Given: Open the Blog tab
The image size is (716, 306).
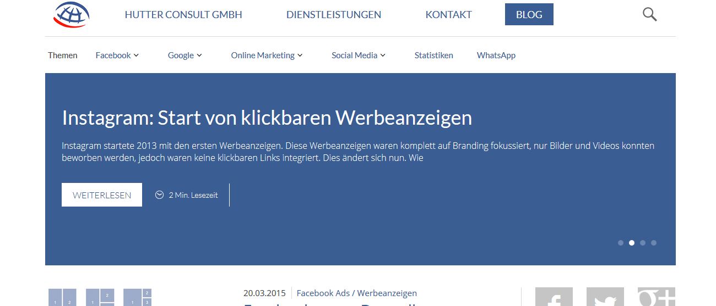Looking at the screenshot, I should click(529, 14).
